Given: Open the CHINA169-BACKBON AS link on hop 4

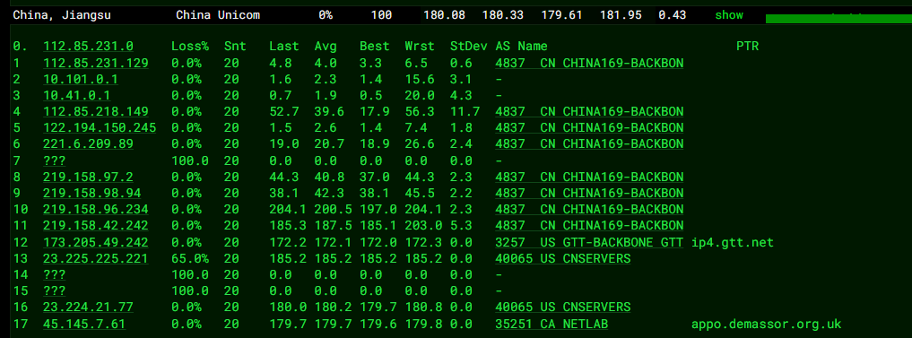Looking at the screenshot, I should tap(589, 112).
